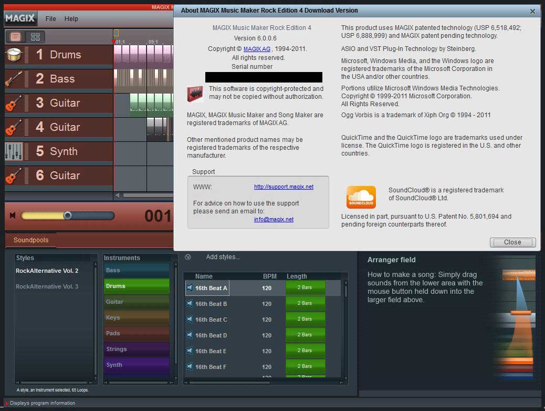Open the Soundpools tab
The width and height of the screenshot is (545, 411).
[31, 240]
